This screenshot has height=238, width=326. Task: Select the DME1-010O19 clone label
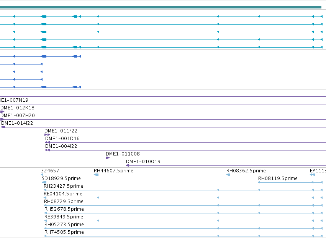(143, 162)
